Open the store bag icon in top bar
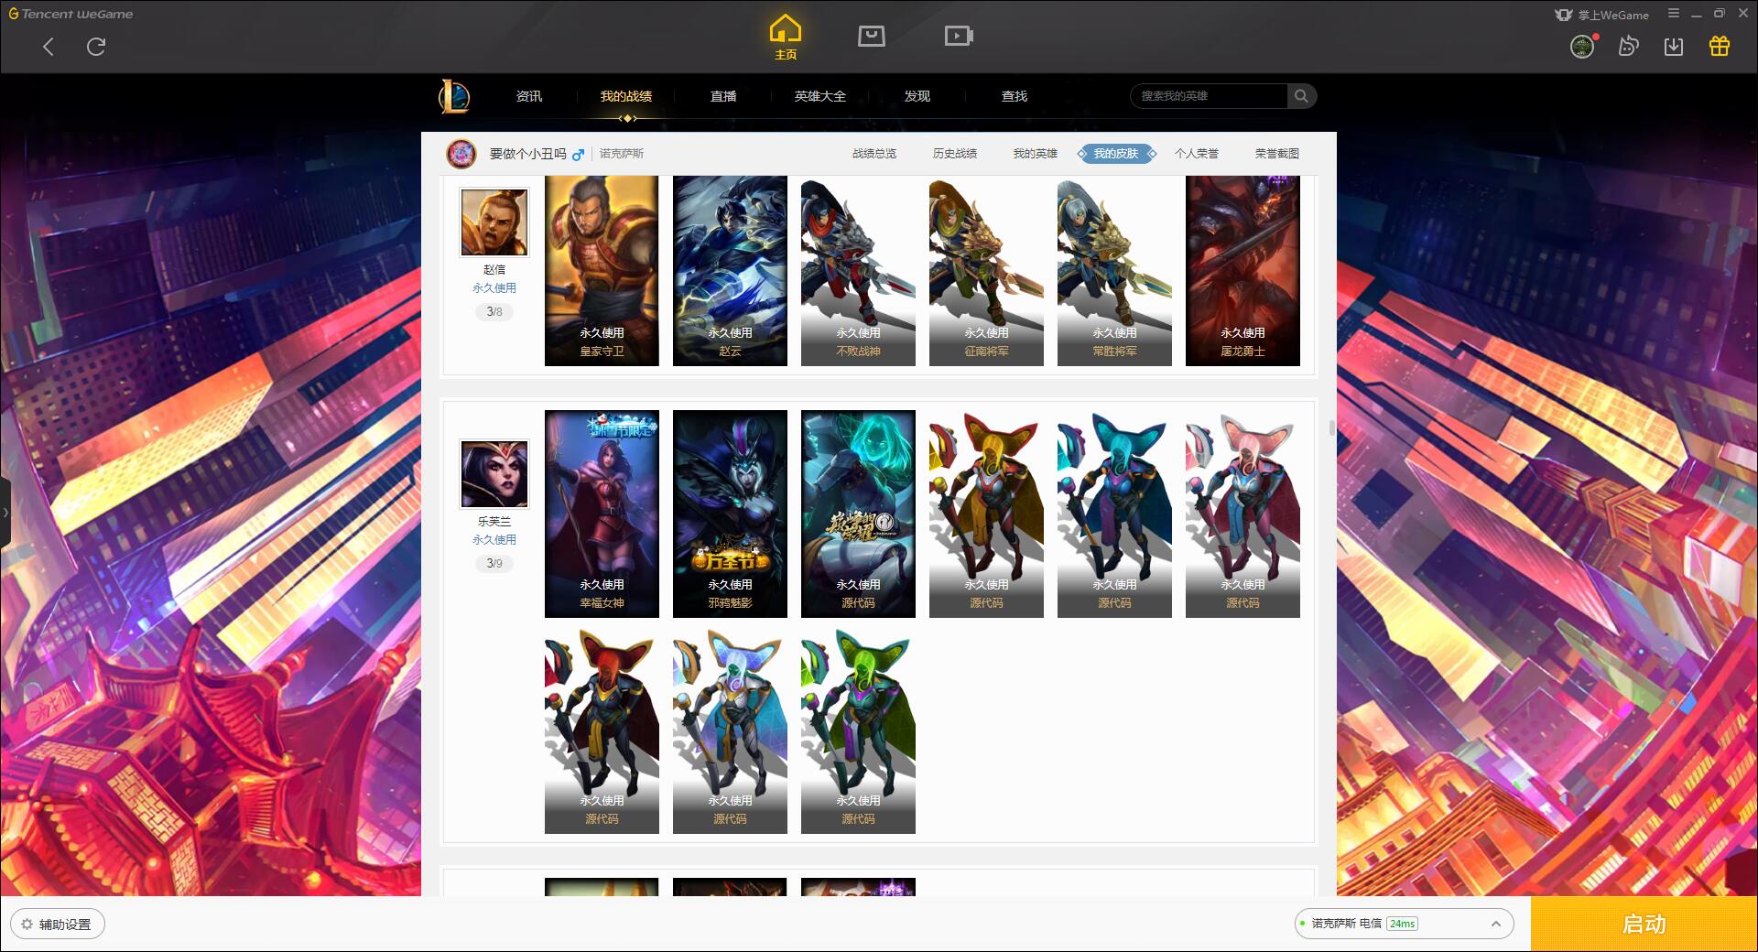This screenshot has width=1758, height=952. (871, 36)
